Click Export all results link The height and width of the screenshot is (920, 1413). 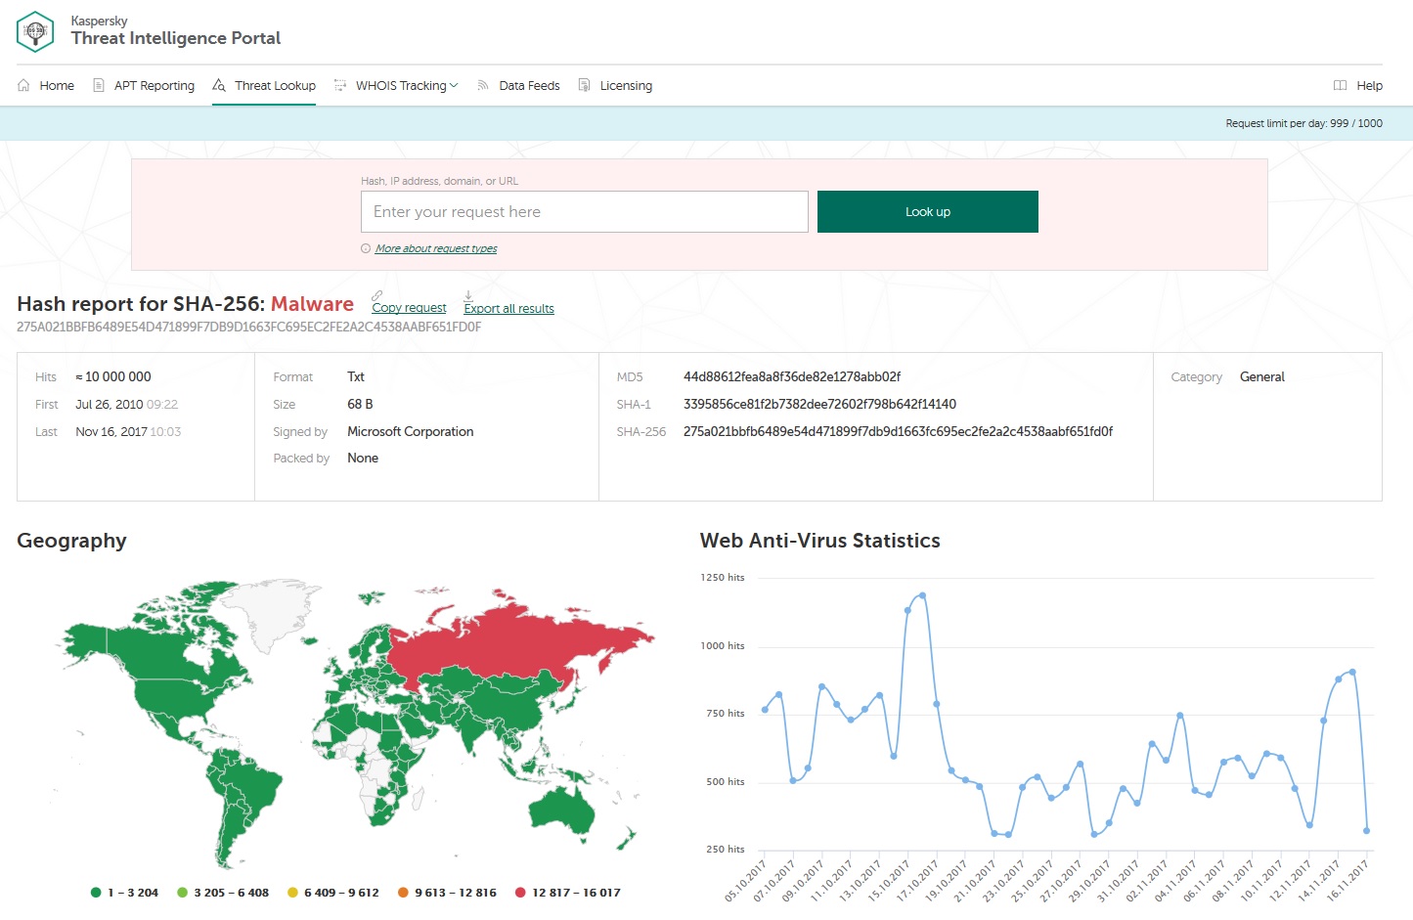tap(508, 309)
